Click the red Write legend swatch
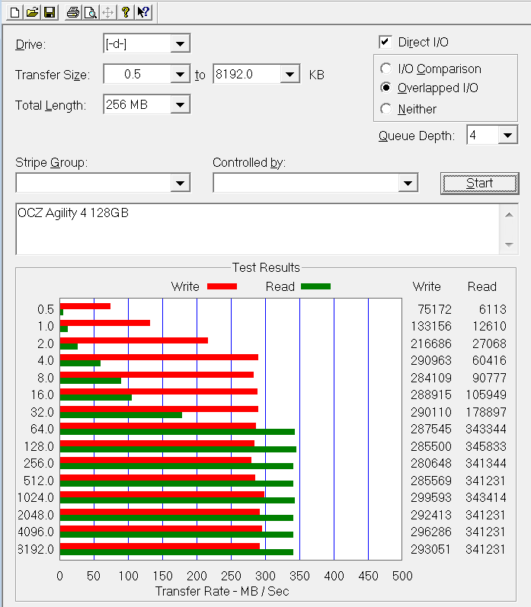The height and width of the screenshot is (607, 531). 222,286
